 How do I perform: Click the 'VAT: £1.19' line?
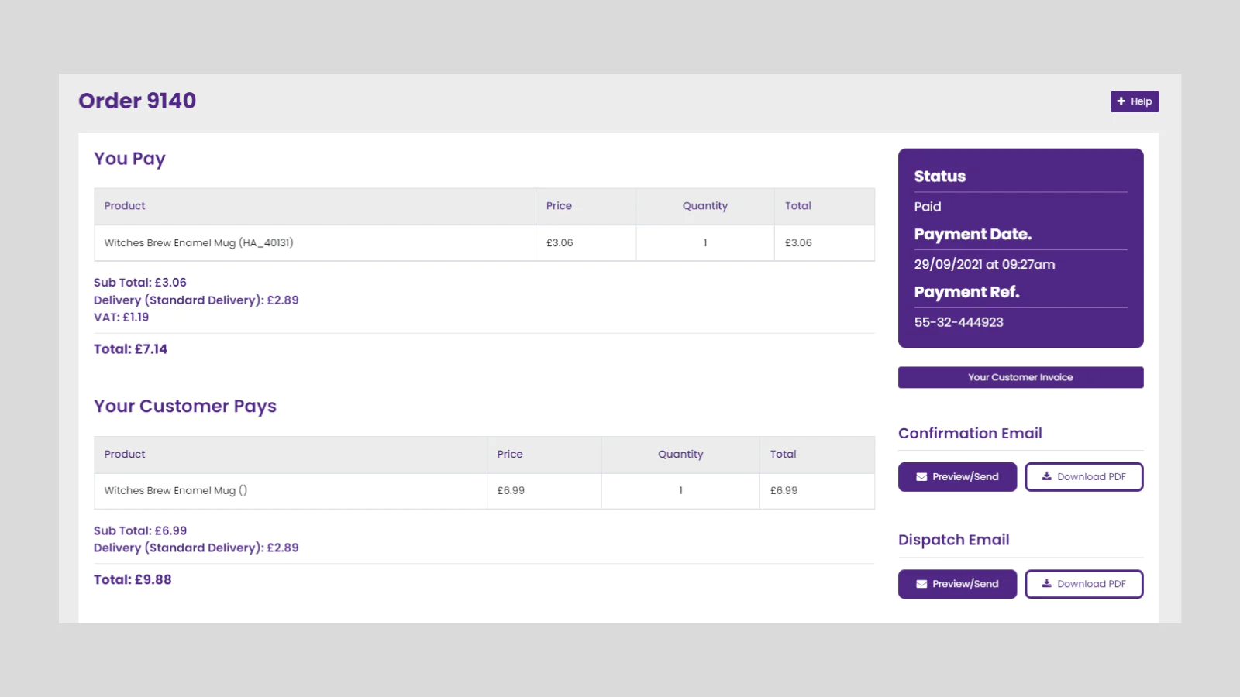(121, 318)
